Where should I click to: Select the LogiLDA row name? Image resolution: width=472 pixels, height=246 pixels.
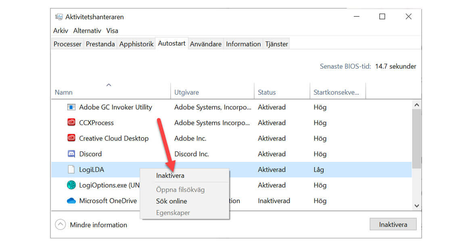coord(92,170)
